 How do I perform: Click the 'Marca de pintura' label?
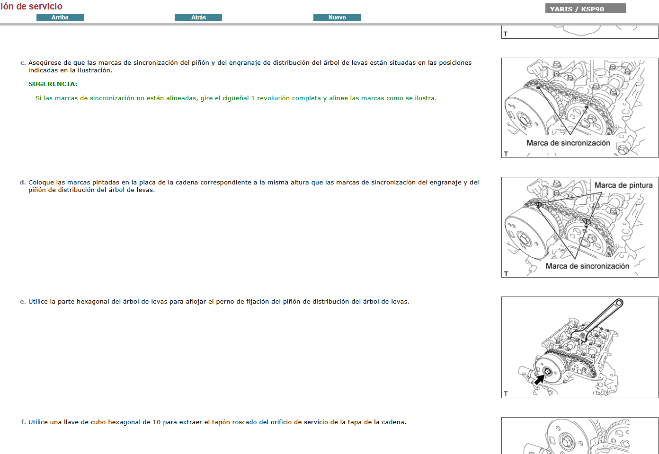pos(623,185)
